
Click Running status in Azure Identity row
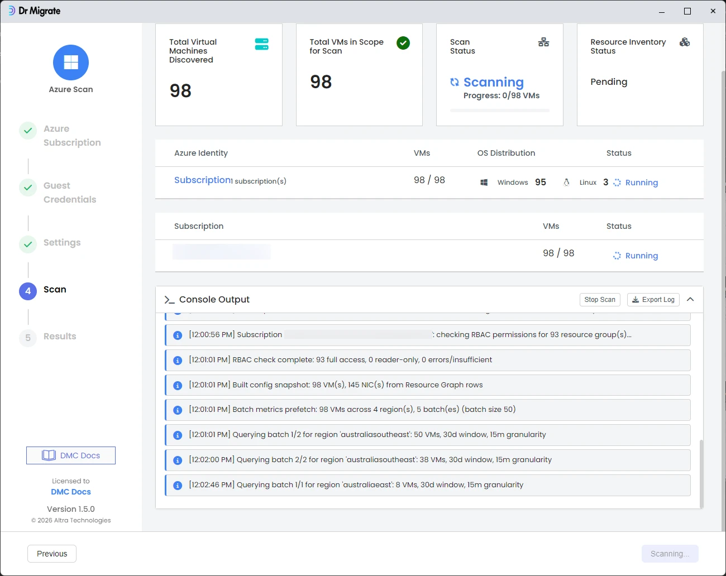(x=642, y=183)
